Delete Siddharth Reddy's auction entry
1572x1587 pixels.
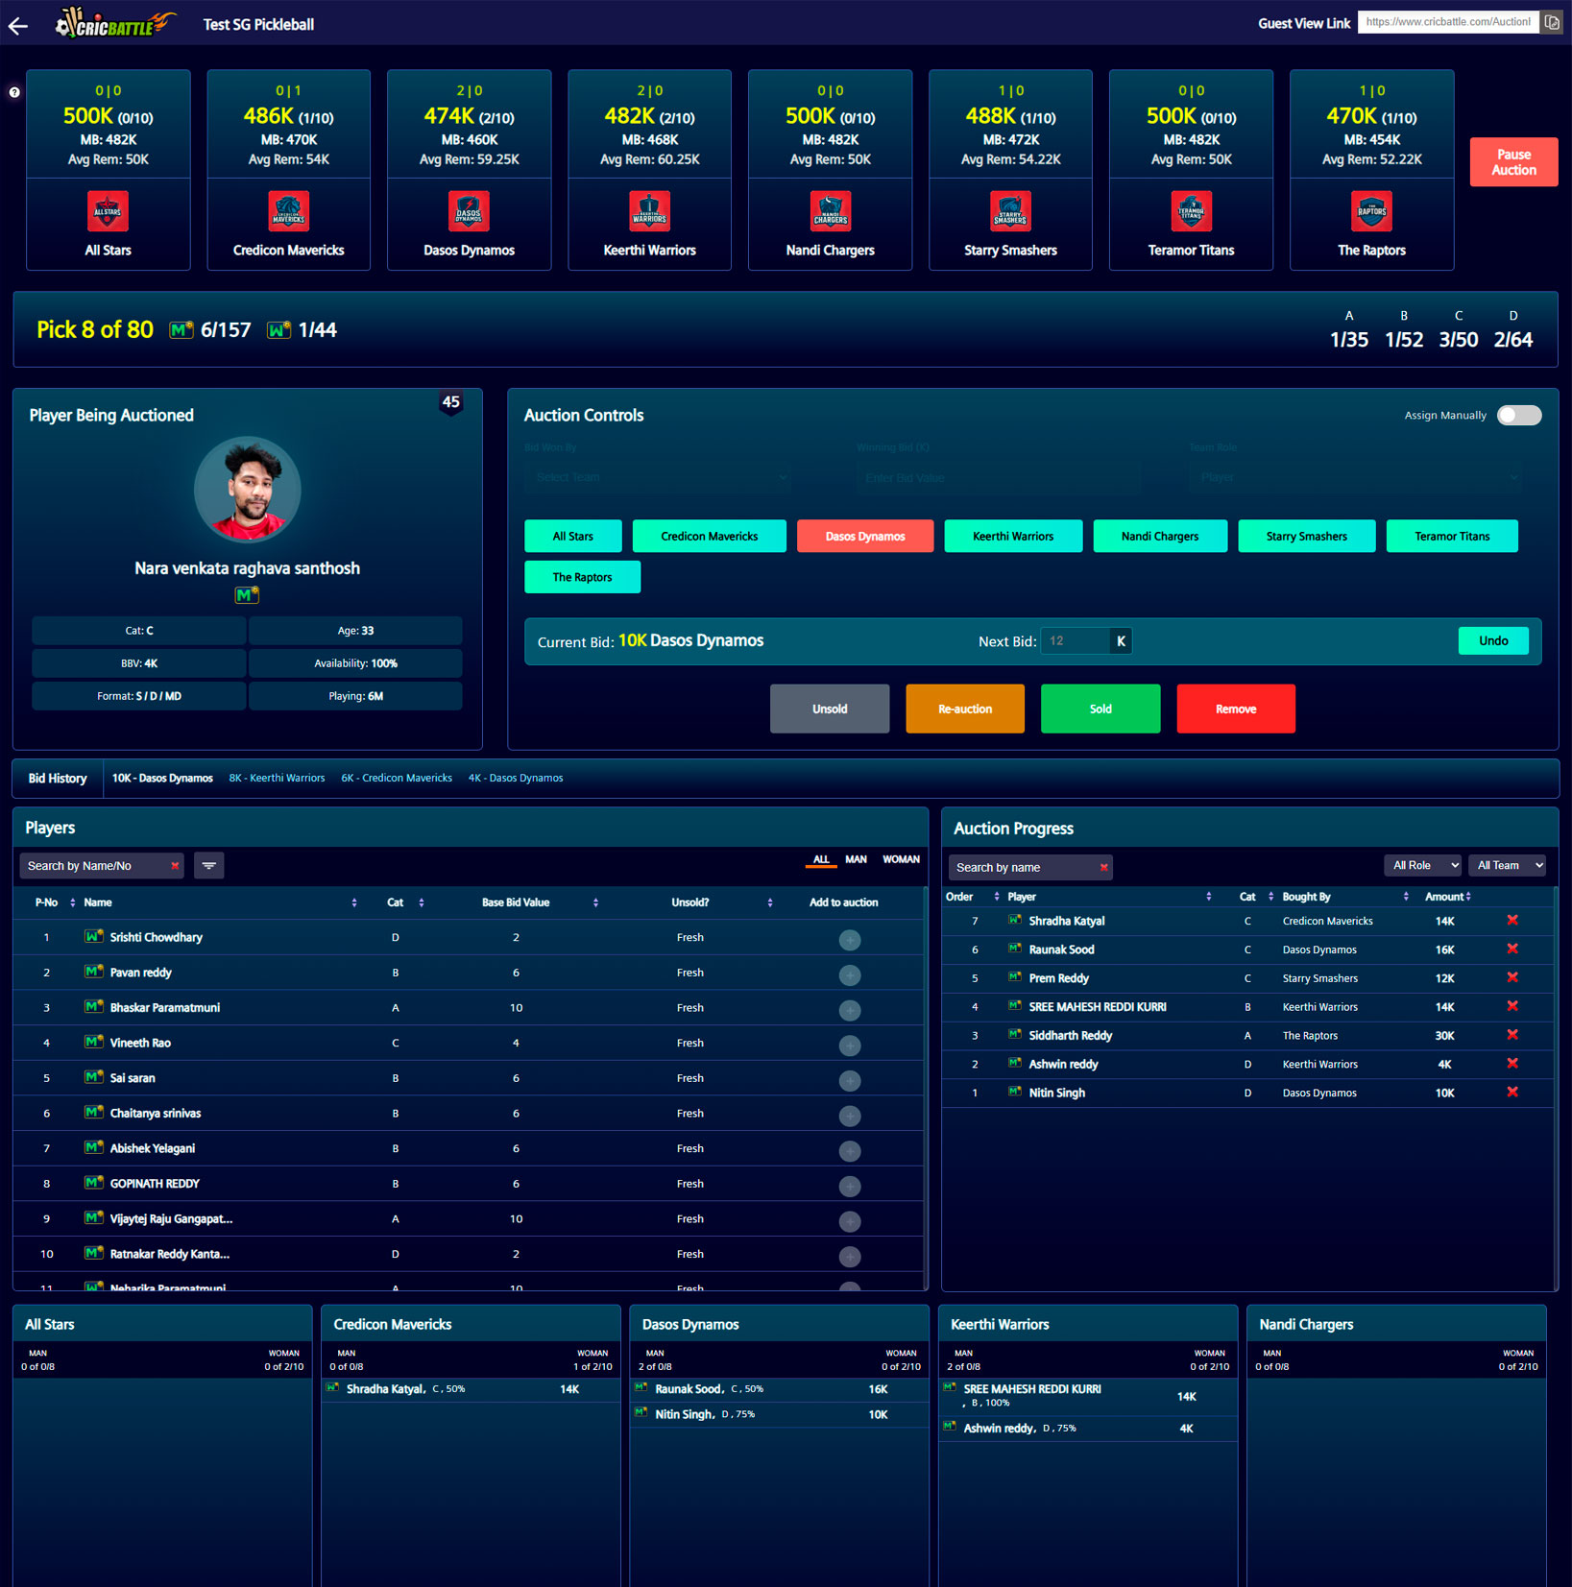(x=1512, y=1035)
